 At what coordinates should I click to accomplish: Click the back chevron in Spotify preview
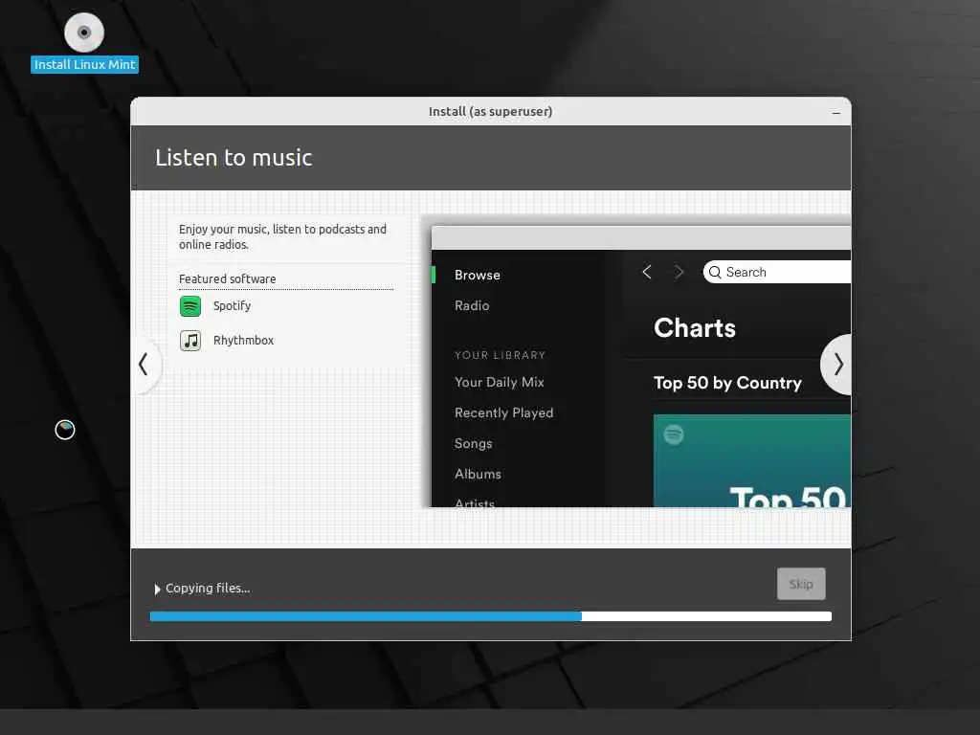click(x=647, y=272)
